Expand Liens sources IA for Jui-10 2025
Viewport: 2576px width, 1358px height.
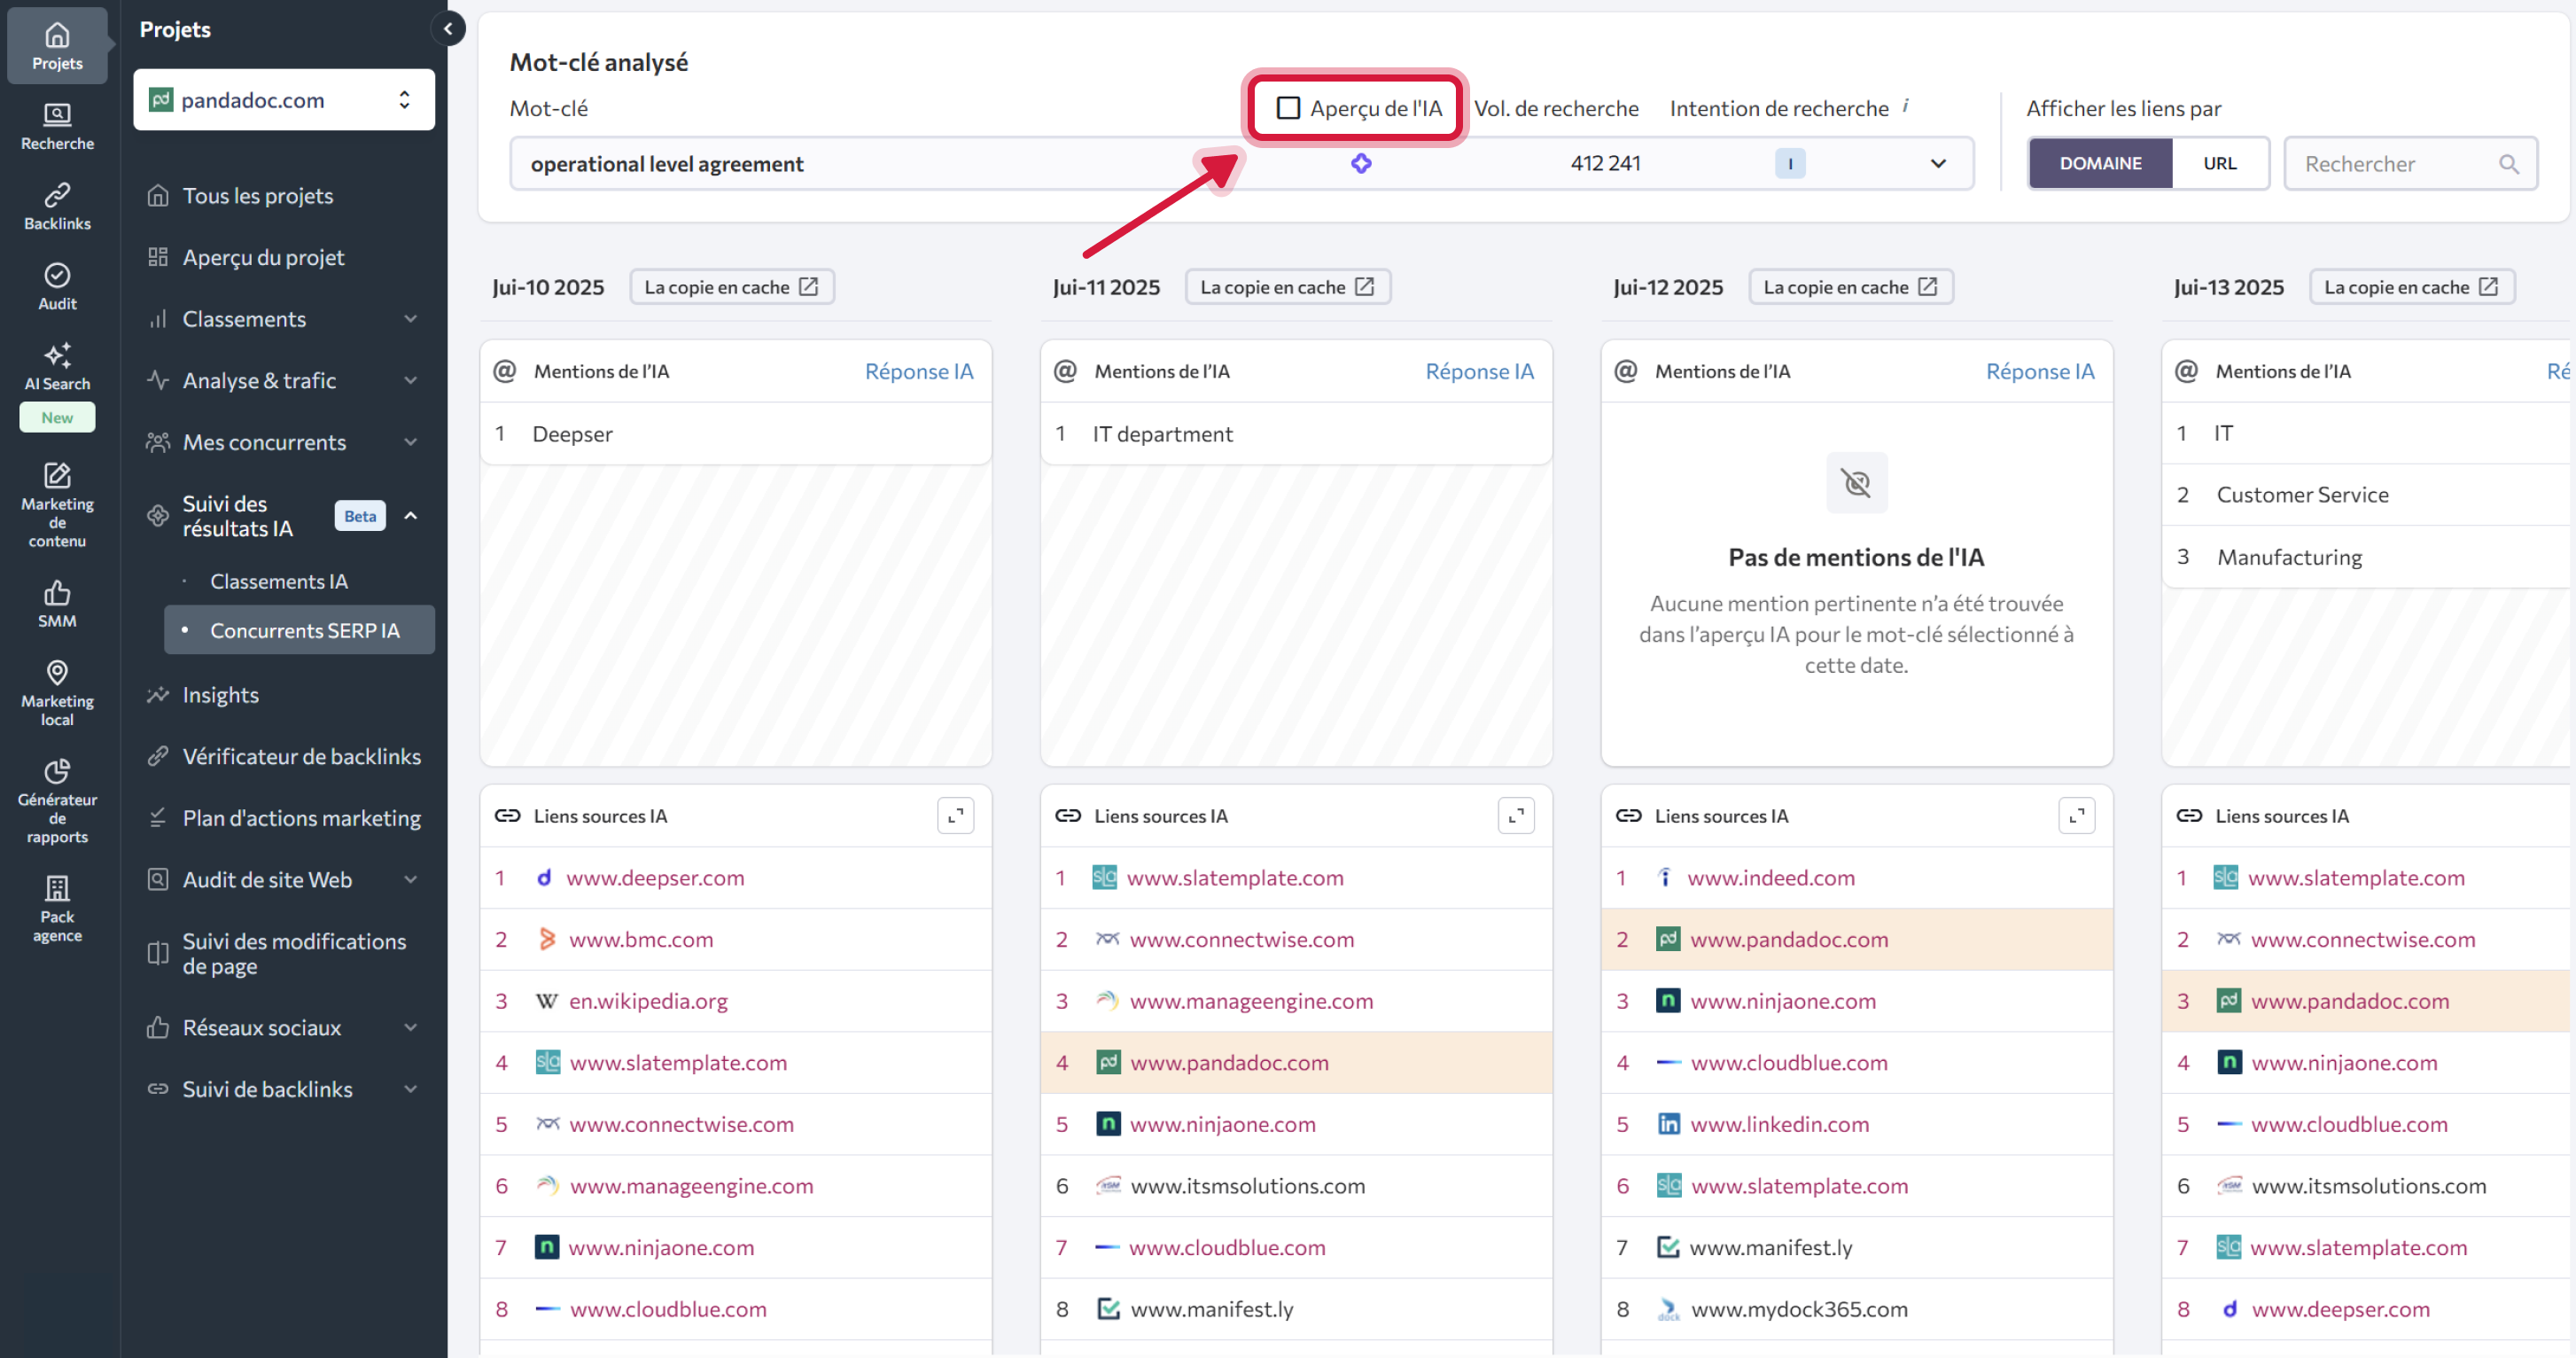click(x=955, y=815)
